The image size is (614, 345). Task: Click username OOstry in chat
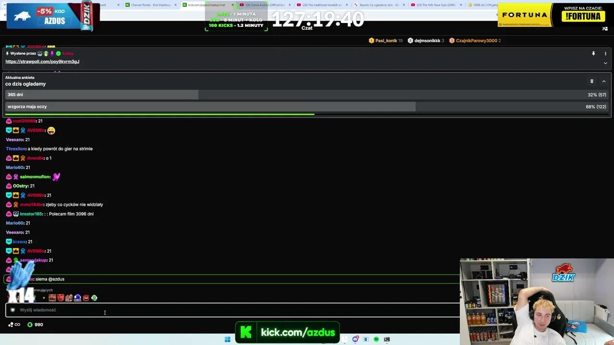[21, 186]
